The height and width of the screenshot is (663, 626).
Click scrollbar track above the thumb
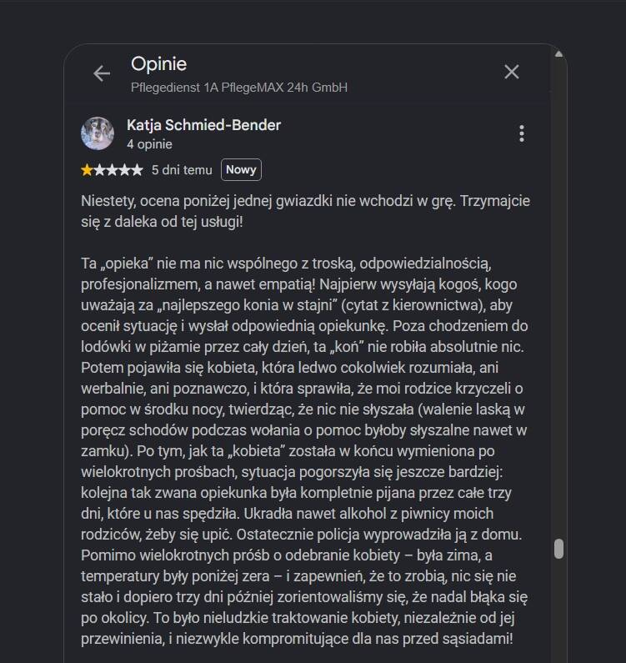pyautogui.click(x=558, y=296)
